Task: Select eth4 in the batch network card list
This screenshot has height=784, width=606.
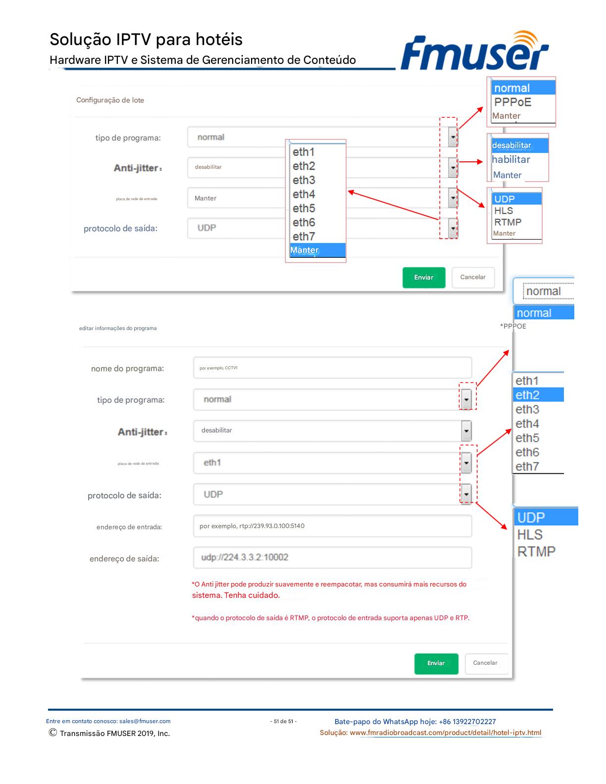Action: tap(304, 194)
